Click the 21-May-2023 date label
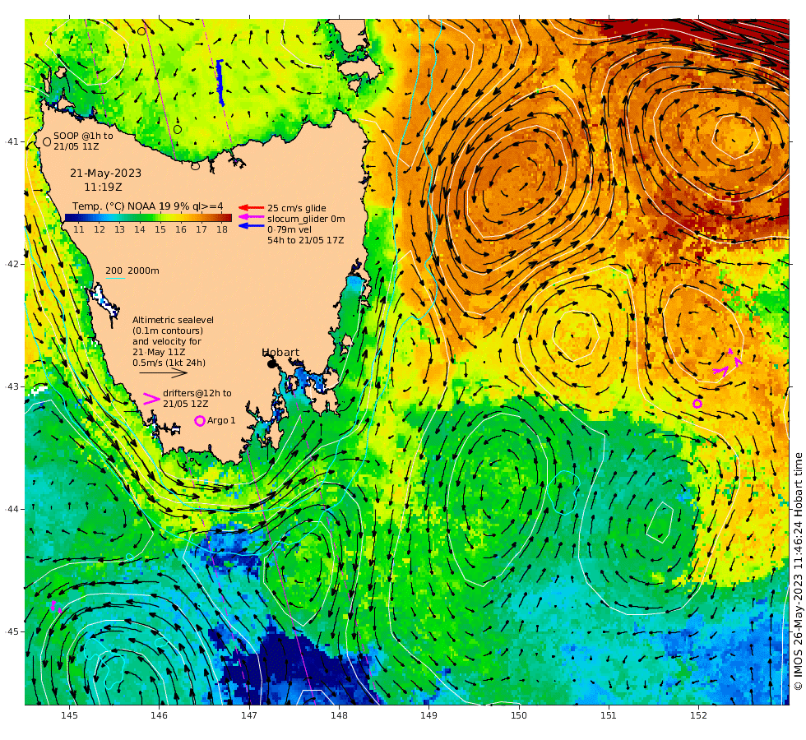Viewport: 806px width, 740px height. pyautogui.click(x=106, y=173)
